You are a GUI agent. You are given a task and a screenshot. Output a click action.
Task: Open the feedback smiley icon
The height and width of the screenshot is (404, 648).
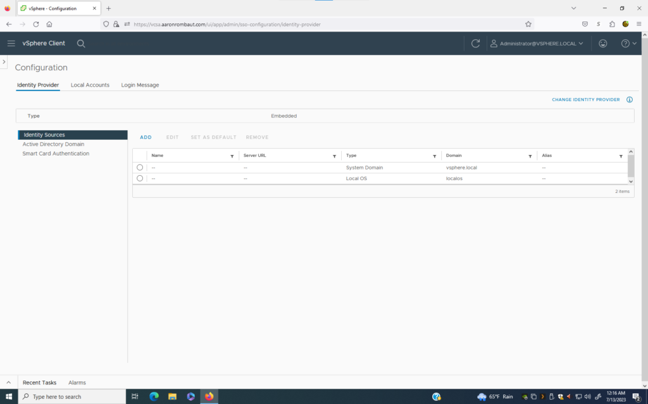pos(602,43)
